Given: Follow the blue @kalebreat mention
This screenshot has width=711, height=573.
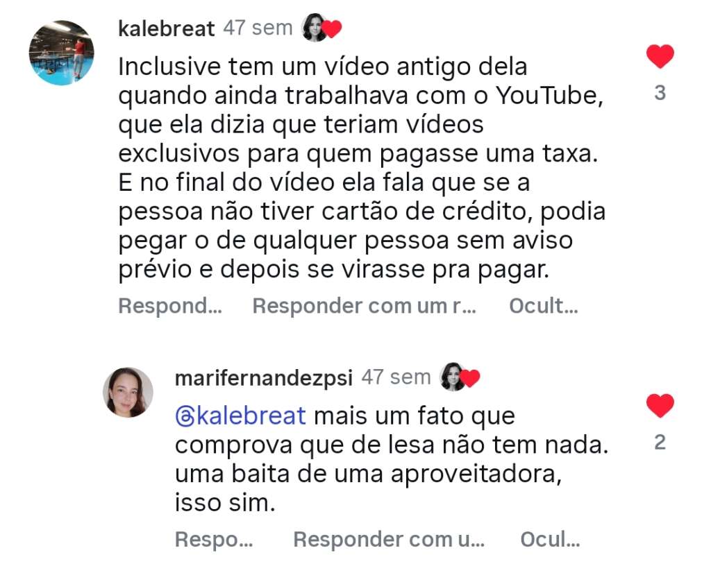Looking at the screenshot, I should [x=240, y=416].
